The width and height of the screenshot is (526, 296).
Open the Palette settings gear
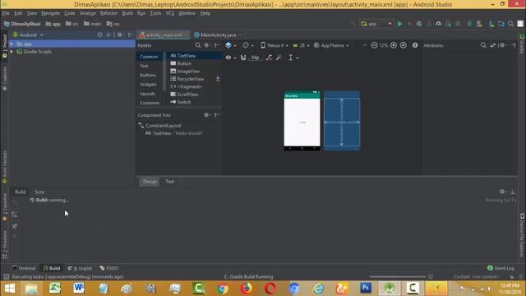point(206,45)
